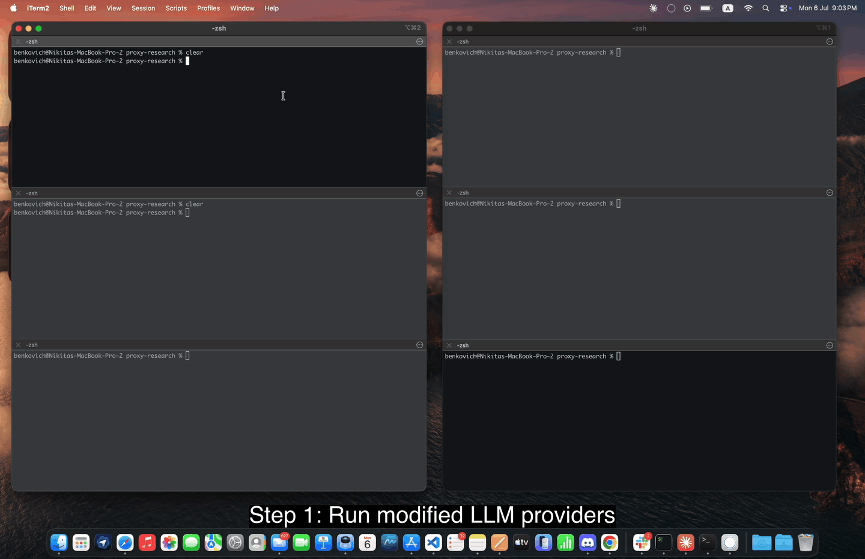Open the Window menu
Image resolution: width=865 pixels, height=559 pixels.
point(242,8)
